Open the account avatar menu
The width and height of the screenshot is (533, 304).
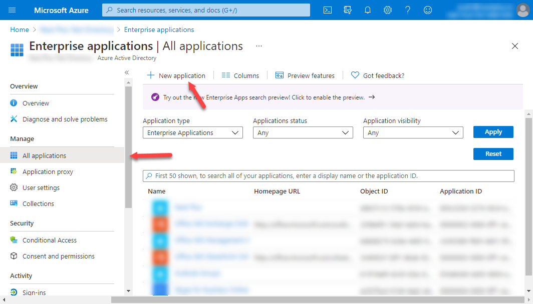523,10
